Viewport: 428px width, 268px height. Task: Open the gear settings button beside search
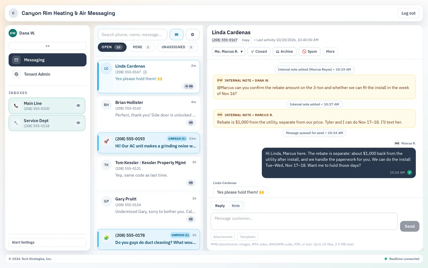coord(193,35)
